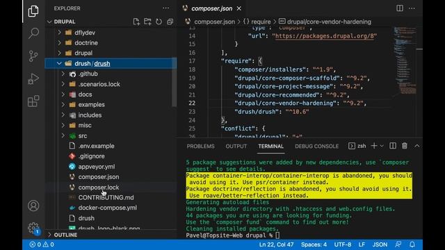This screenshot has height=250, width=445.
Task: Open the Manage settings gear
Action: pos(33,228)
